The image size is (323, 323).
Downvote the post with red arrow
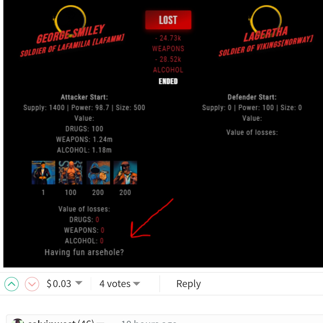(32, 284)
